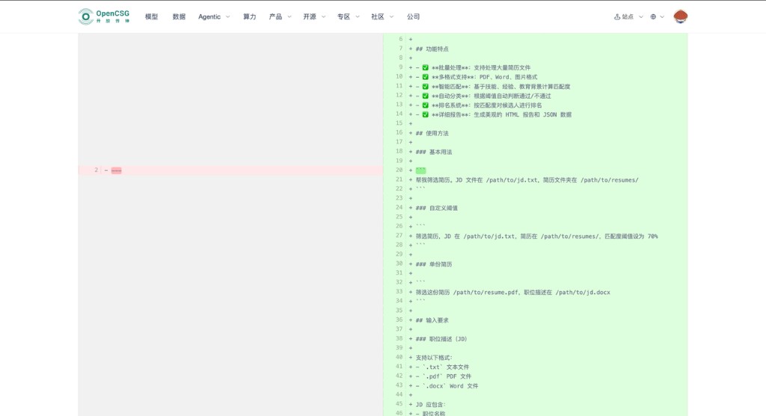Go to the 模型 page

(151, 16)
